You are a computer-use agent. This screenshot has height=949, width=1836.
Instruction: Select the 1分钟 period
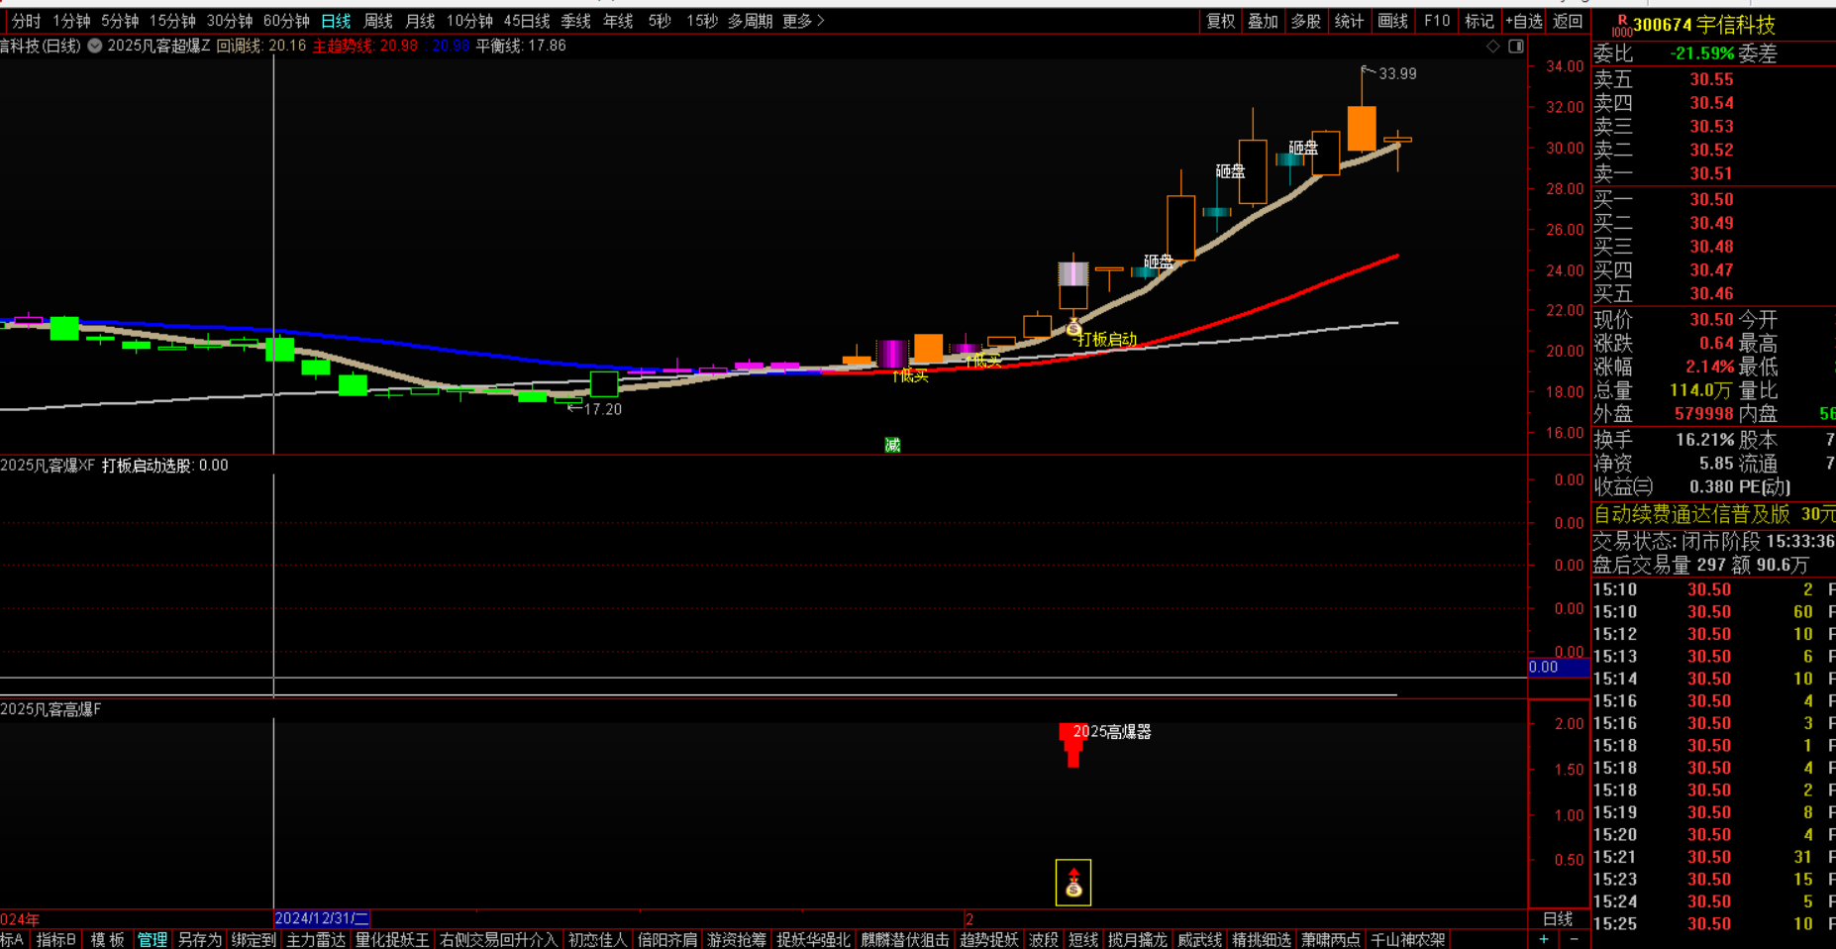coord(71,21)
